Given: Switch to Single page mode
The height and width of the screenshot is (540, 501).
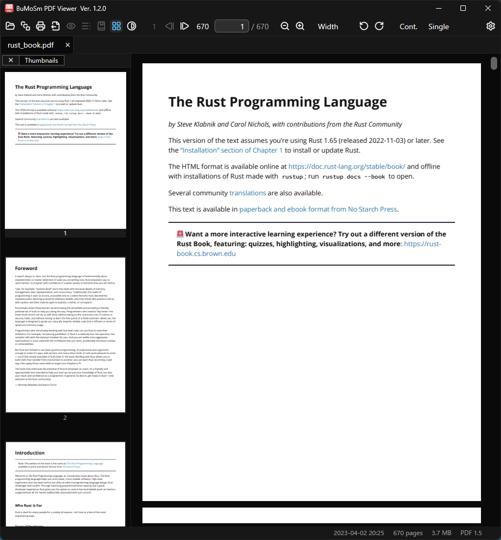Looking at the screenshot, I should click(x=439, y=27).
